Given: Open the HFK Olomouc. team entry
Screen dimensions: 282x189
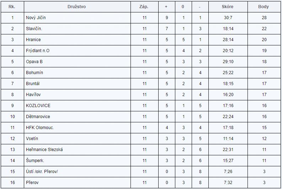Looking at the screenshot, I should (40, 128).
